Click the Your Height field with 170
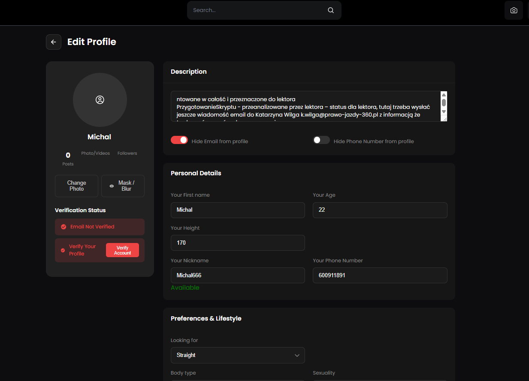Viewport: 529px width, 381px height. click(x=238, y=243)
